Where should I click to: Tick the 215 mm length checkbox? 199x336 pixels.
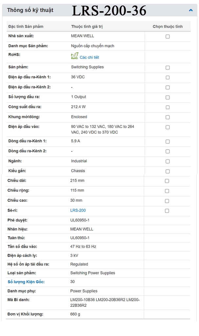(x=167, y=181)
